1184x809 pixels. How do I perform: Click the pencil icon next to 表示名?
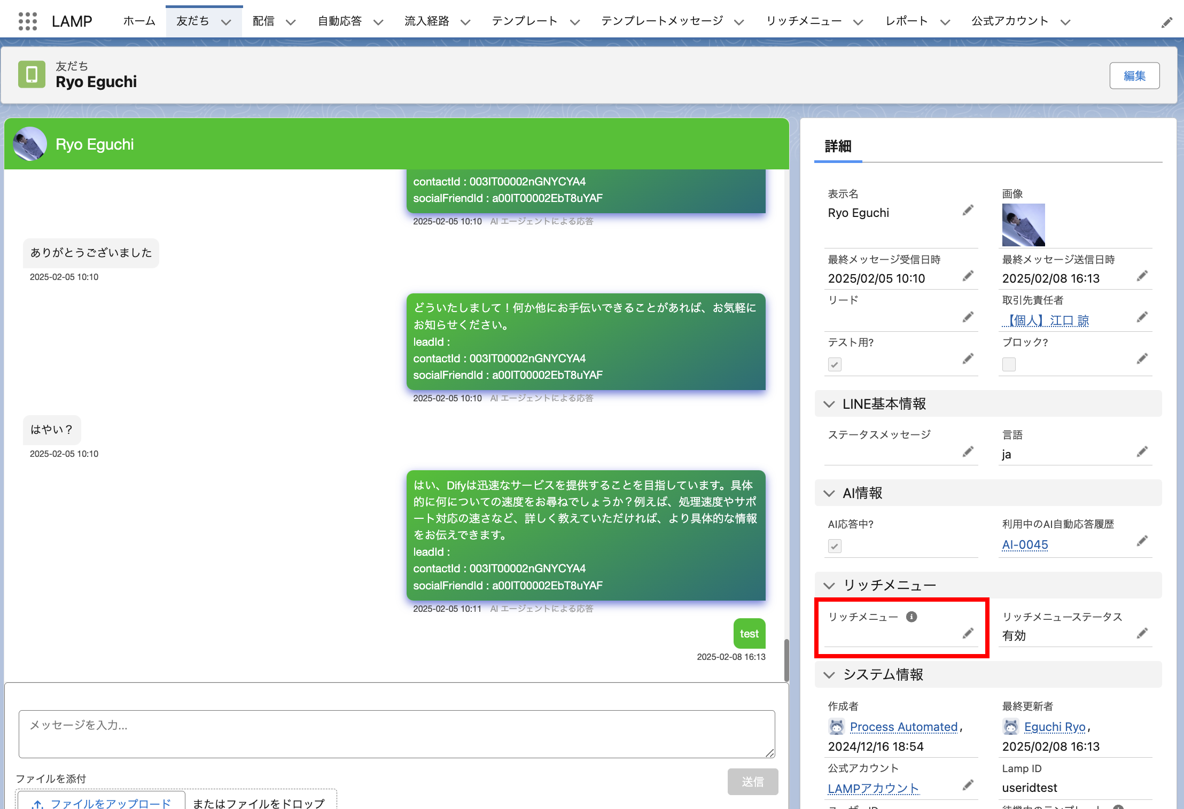coord(968,211)
